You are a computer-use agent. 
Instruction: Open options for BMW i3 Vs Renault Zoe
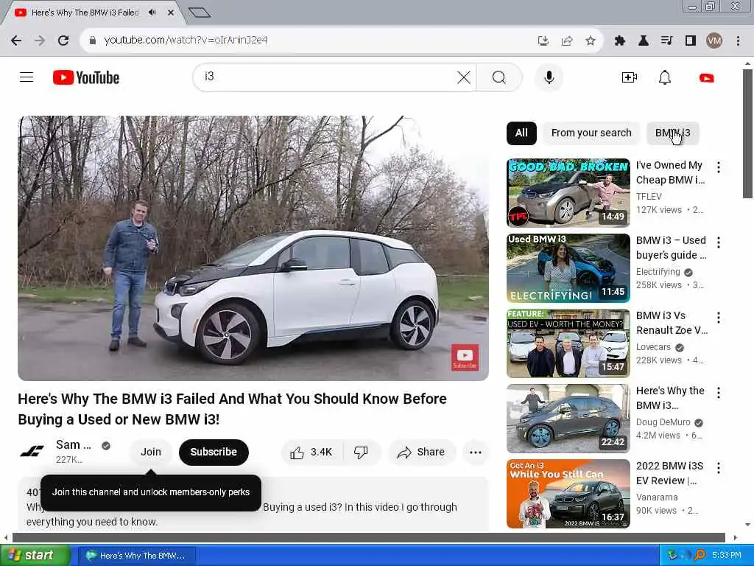pos(719,317)
